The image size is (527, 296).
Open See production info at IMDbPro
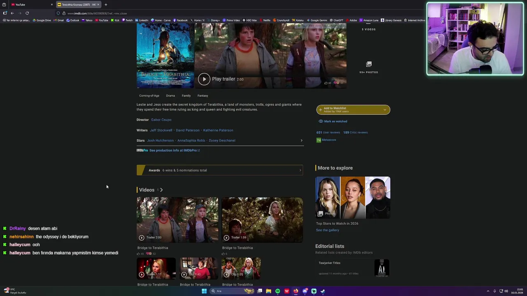(x=175, y=150)
